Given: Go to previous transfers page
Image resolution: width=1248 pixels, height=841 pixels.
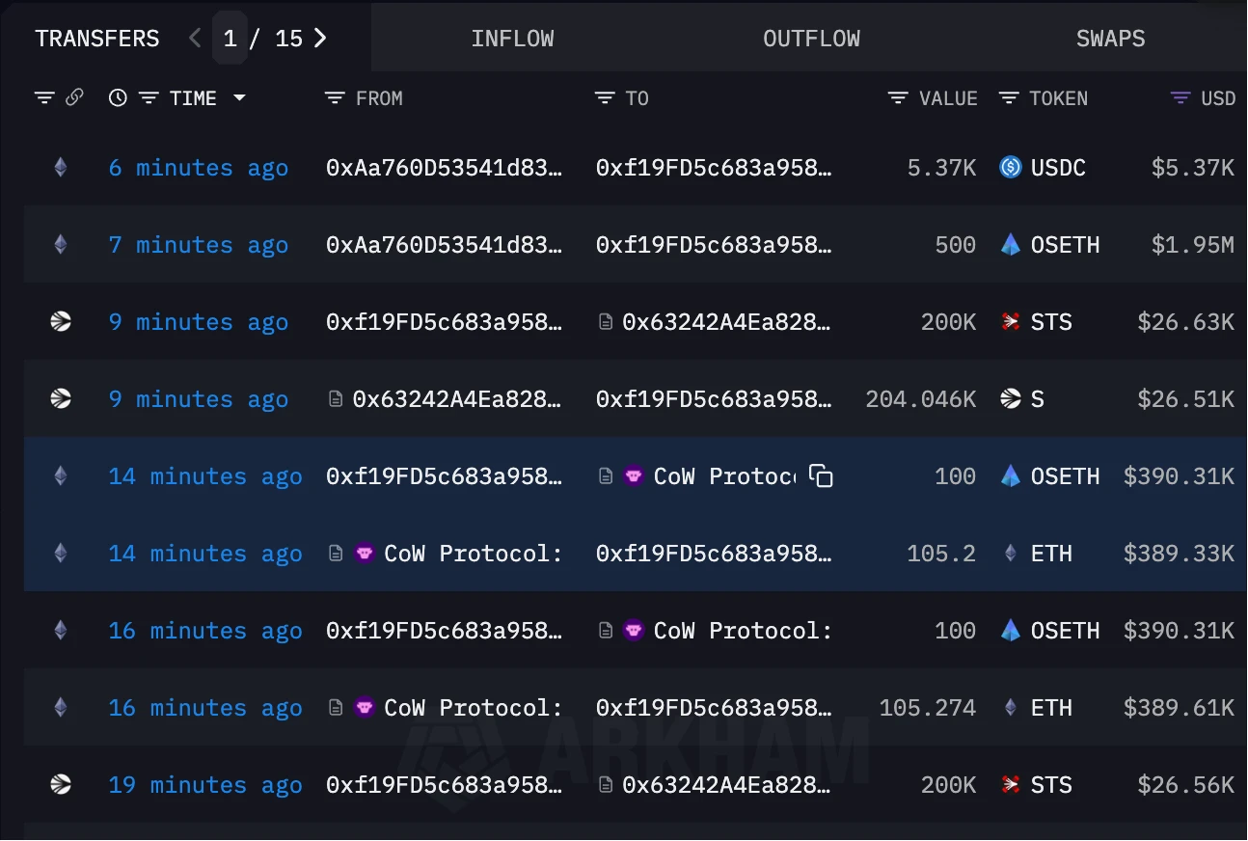Looking at the screenshot, I should [195, 39].
